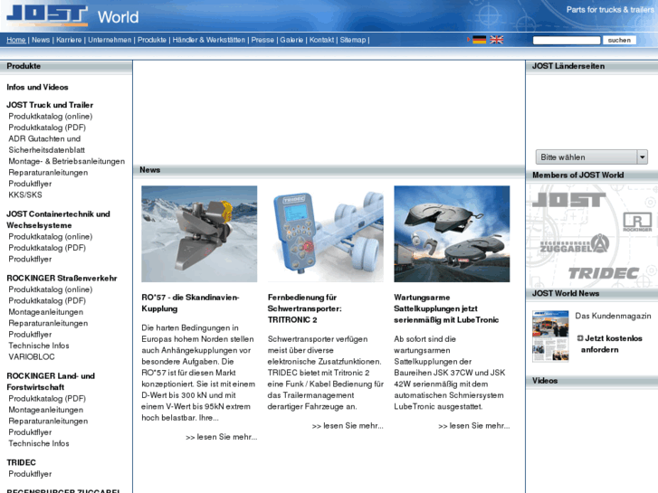
Task: Click the JOST World logo
Action: [x=72, y=15]
